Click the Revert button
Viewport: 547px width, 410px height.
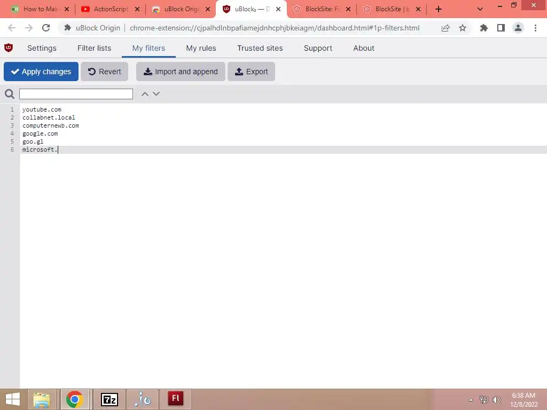click(x=104, y=72)
